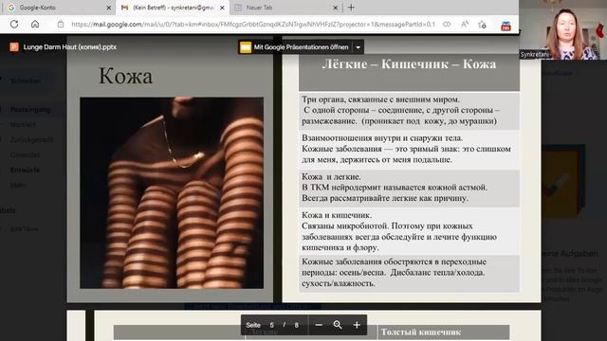Viewport: 607px width, 341px height.
Task: Go to the browser home page icon
Action: point(35,24)
